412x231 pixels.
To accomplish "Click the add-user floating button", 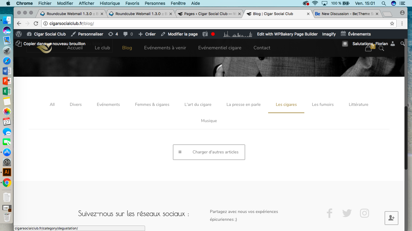I will pos(391,218).
